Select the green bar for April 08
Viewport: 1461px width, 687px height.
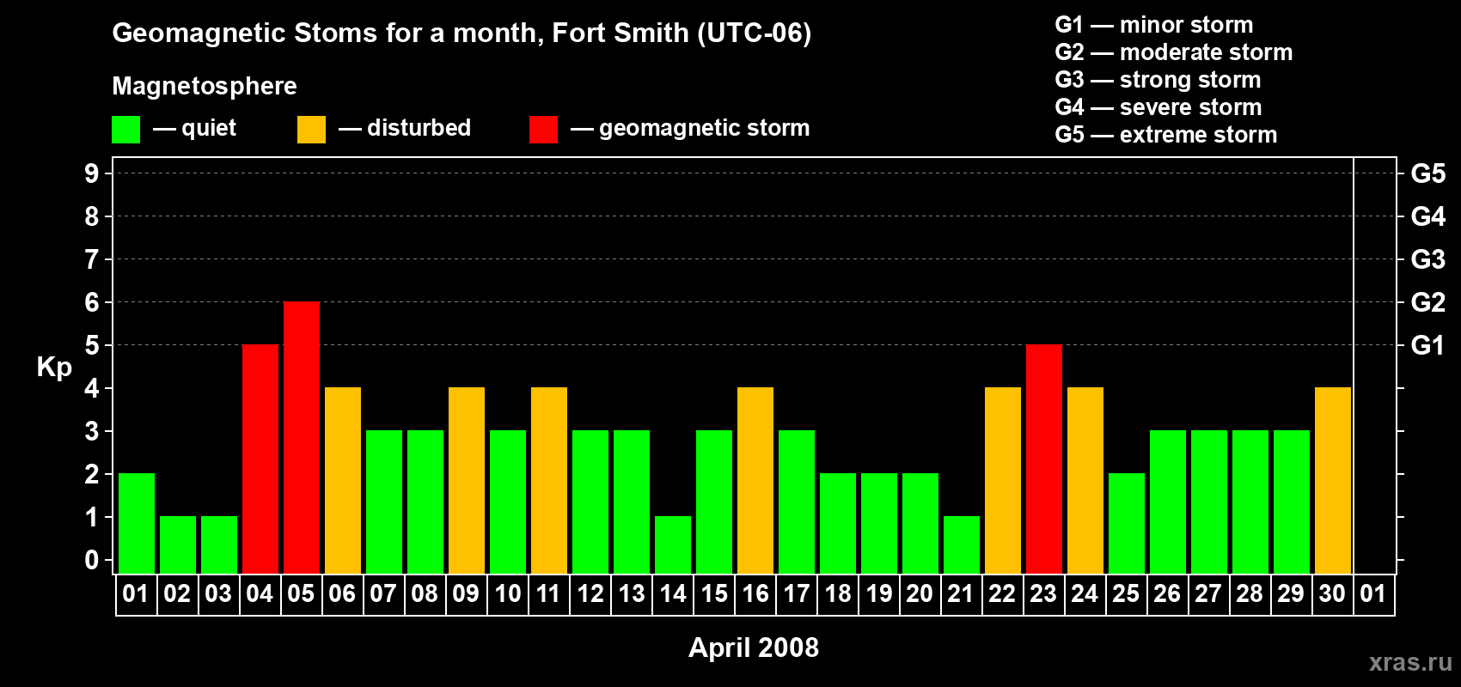coord(425,502)
